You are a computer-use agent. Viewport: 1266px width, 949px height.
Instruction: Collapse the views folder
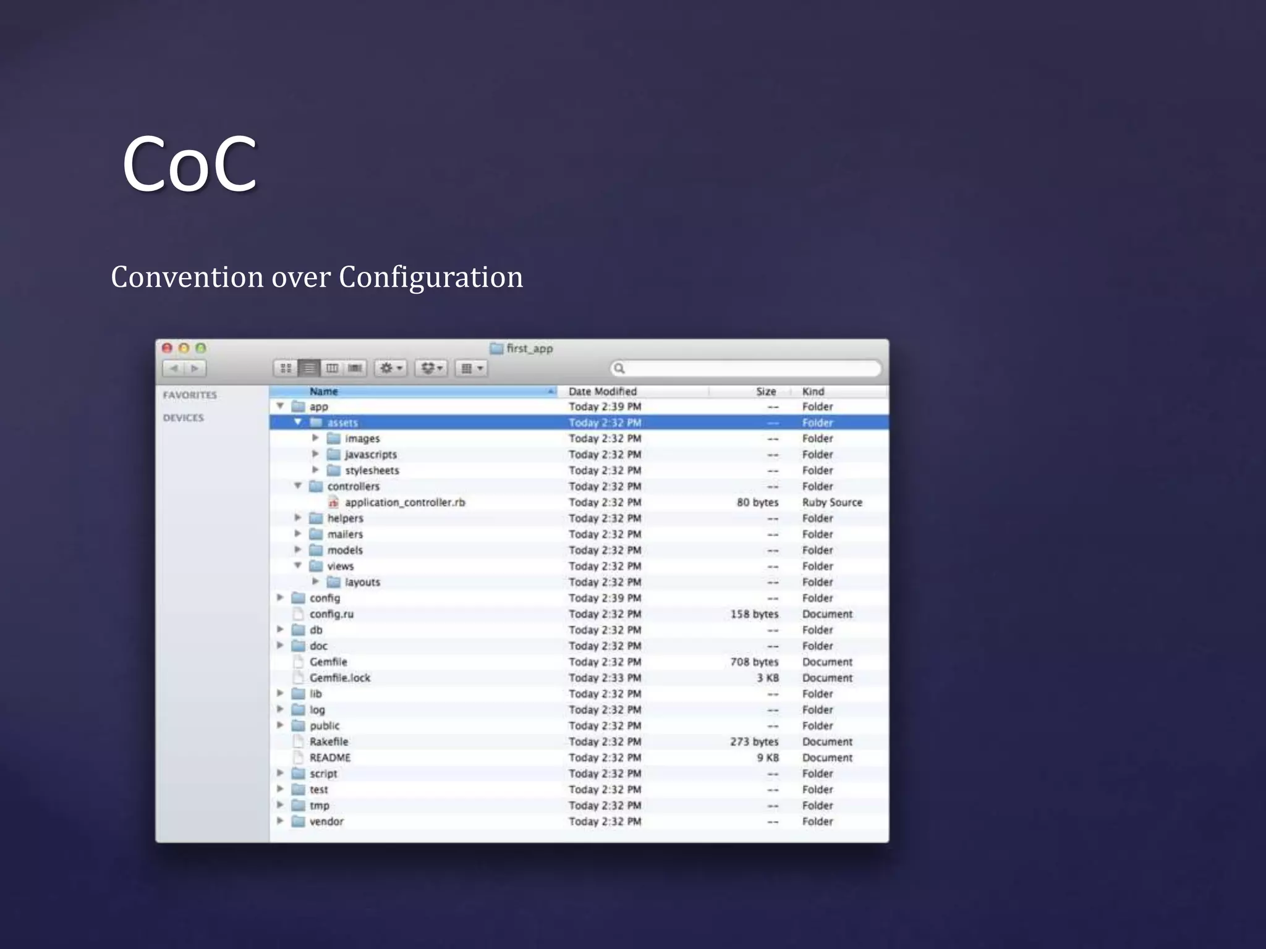coord(298,565)
